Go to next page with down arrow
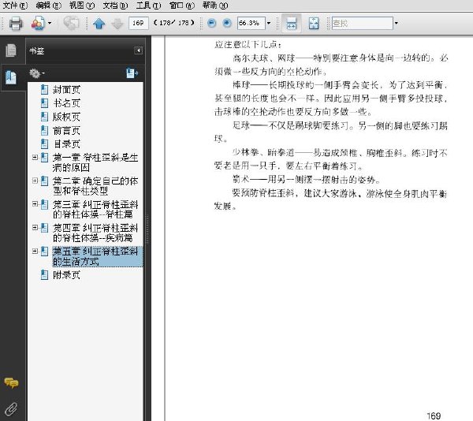 point(117,23)
